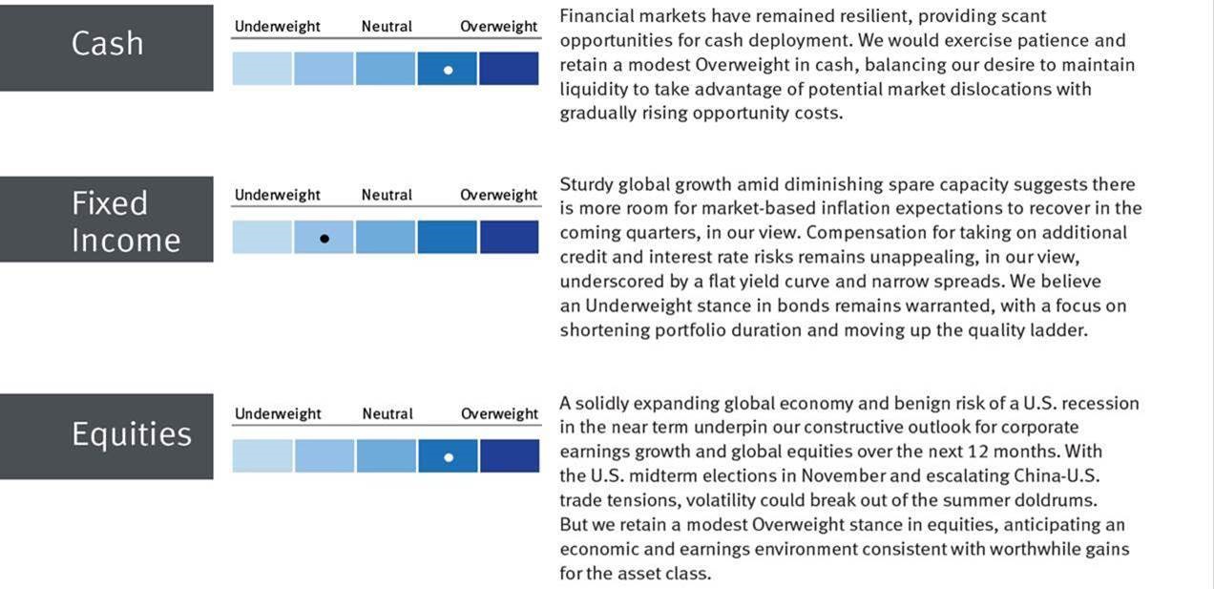Click the Underweight label above the Equities scale
The height and width of the screenshot is (589, 1214).
[278, 414]
